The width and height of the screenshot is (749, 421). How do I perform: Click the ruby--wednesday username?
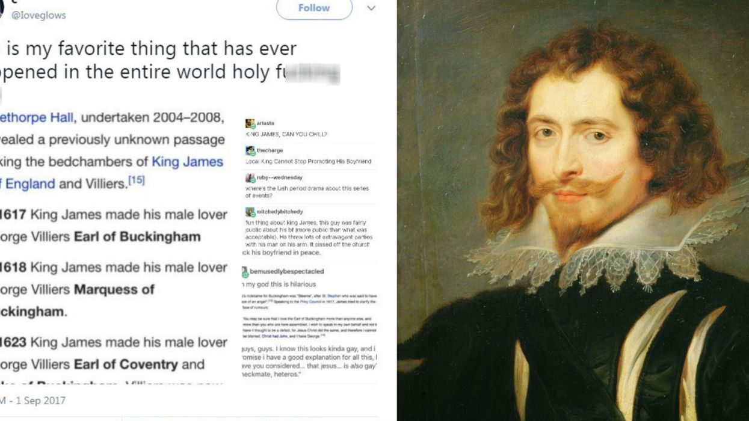tap(280, 177)
